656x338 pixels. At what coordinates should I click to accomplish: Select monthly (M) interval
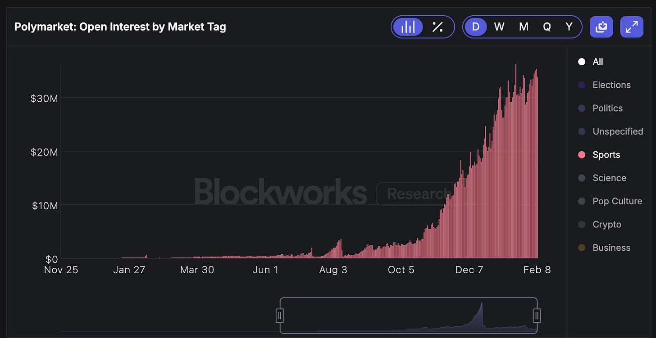pyautogui.click(x=524, y=27)
